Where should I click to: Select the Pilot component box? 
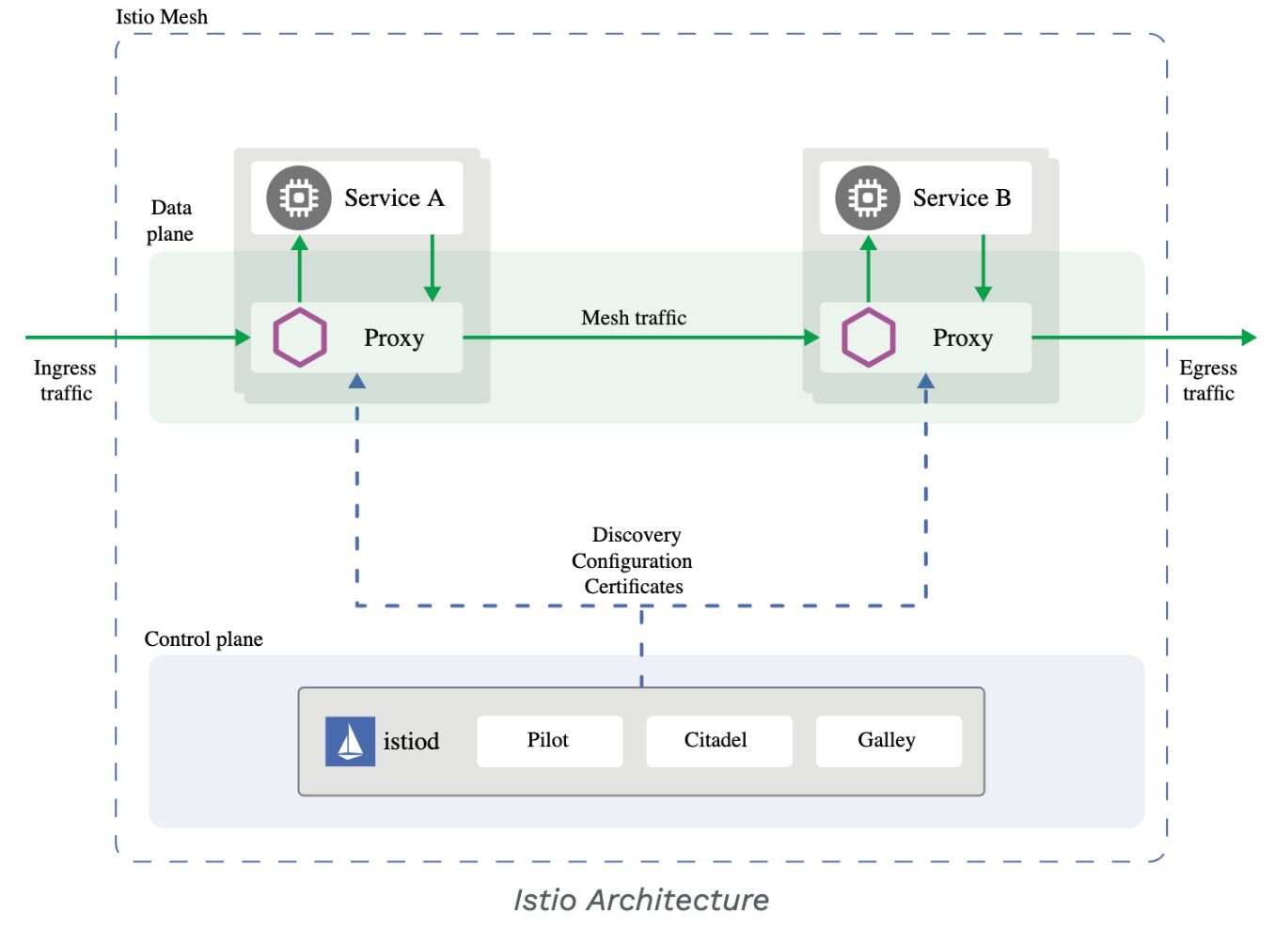(549, 741)
